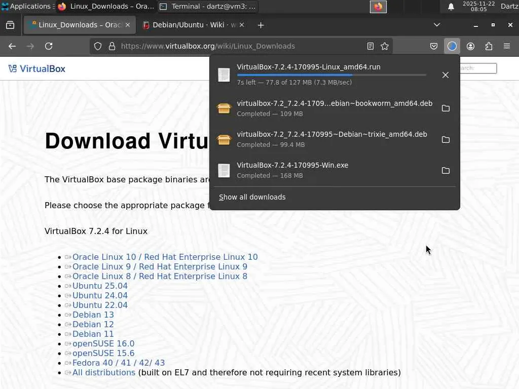The image size is (519, 389).
Task: Click the Firefox workspace thumbnail in panel
Action: (378, 7)
